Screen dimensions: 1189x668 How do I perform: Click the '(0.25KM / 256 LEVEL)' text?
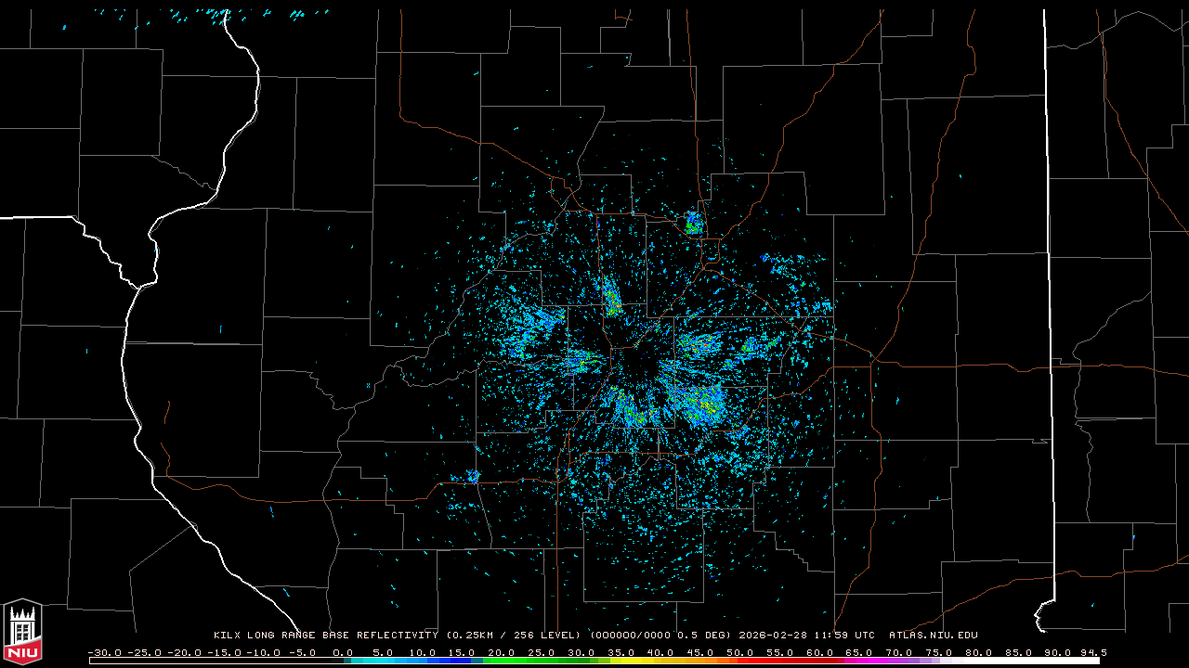point(514,636)
